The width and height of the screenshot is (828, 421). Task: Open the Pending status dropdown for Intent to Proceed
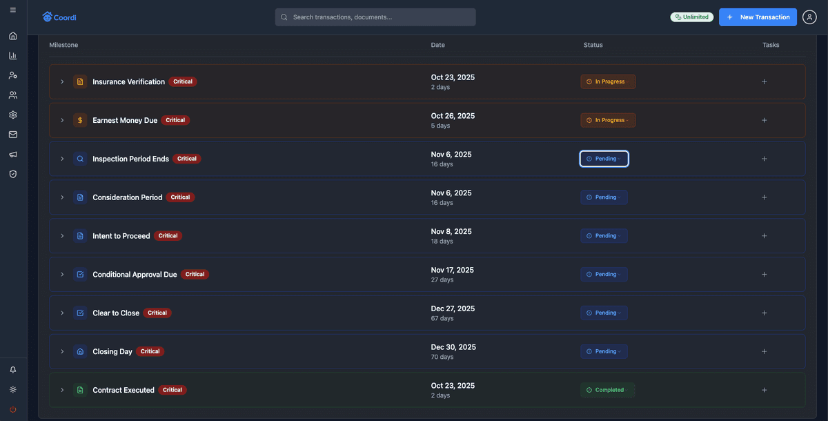[604, 235]
